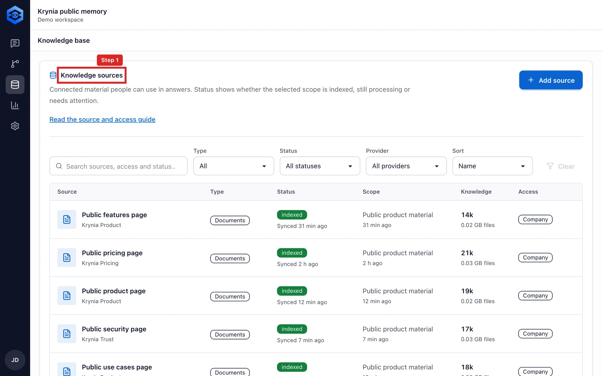The image size is (602, 376).
Task: Click the 19k knowledge value
Action: click(x=467, y=291)
